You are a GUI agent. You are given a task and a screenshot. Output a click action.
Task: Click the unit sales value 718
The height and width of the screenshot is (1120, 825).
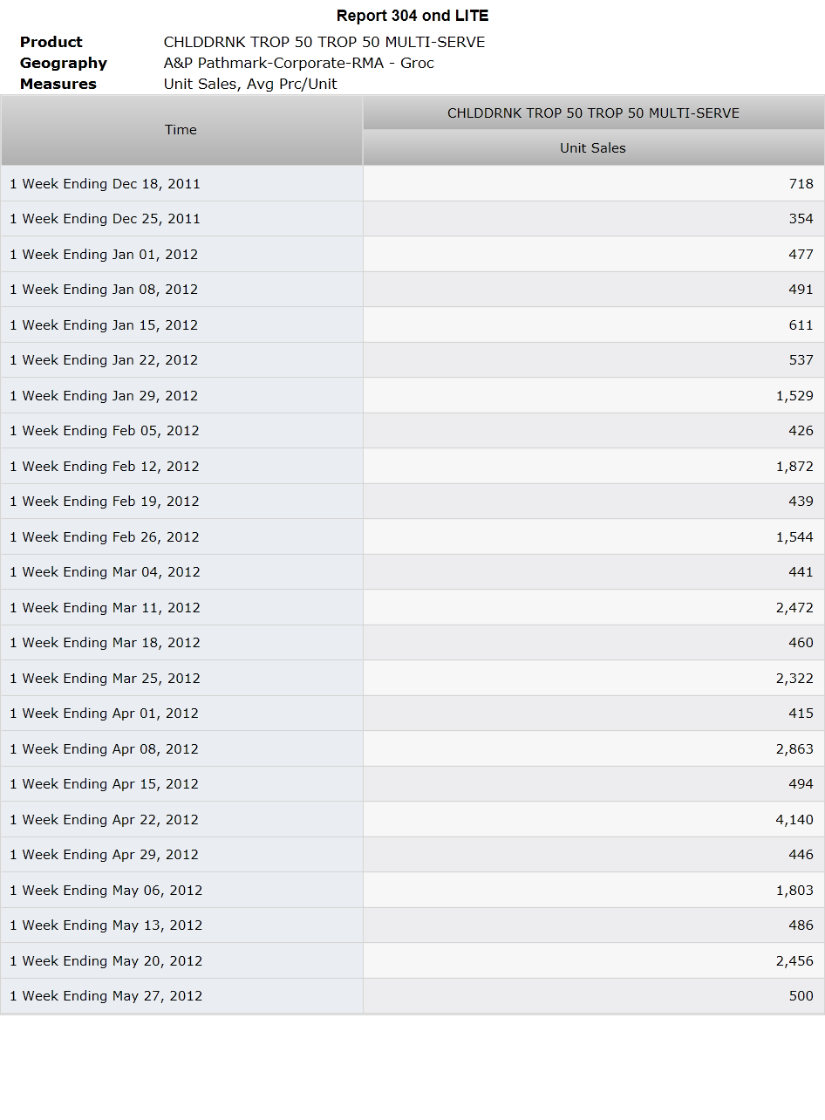pyautogui.click(x=801, y=184)
